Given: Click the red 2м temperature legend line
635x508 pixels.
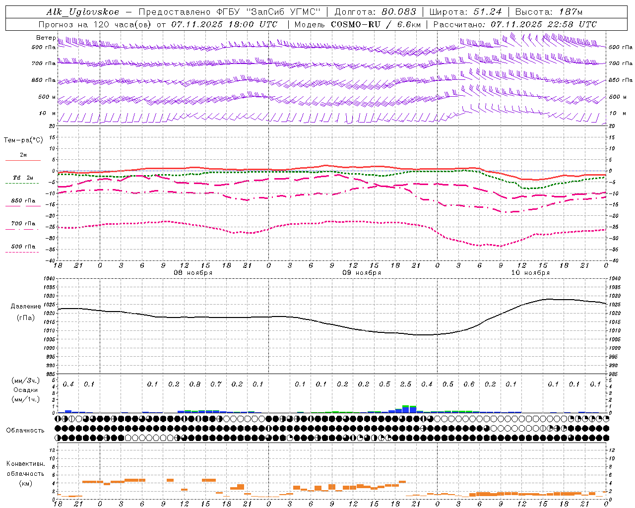Looking at the screenshot, I should pyautogui.click(x=23, y=160).
